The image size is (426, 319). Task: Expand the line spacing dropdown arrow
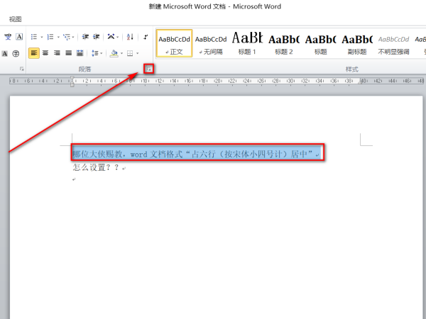pyautogui.click(x=101, y=53)
